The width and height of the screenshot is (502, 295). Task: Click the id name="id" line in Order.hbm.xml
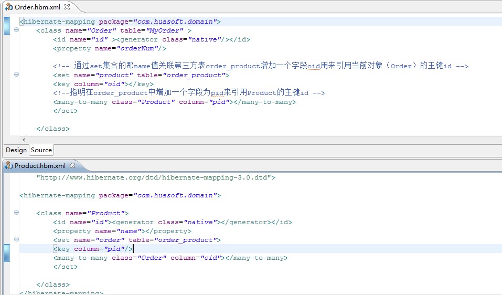tap(152, 40)
